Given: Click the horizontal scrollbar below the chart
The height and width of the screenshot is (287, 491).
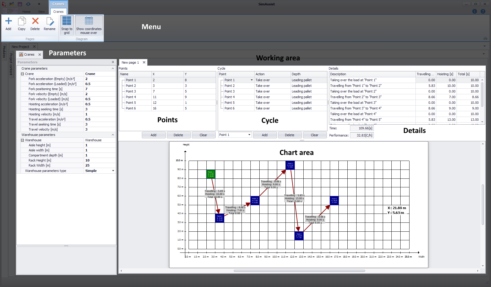Looking at the screenshot, I should click(299, 271).
